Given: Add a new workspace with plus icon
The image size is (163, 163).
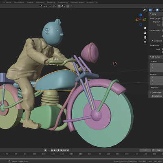Looking at the screenshot, I should pos(97,2).
